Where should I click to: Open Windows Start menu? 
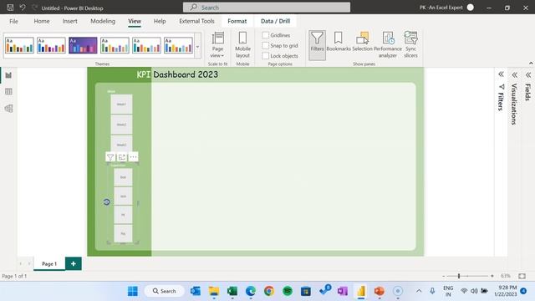[x=133, y=291]
